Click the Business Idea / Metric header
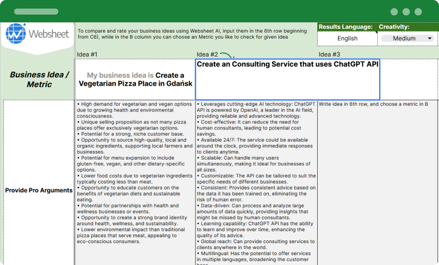 39,79
